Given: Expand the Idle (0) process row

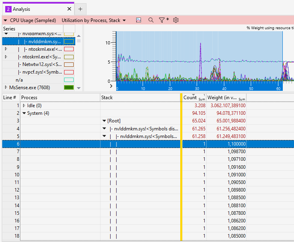Looking at the screenshot, I should (24, 106).
